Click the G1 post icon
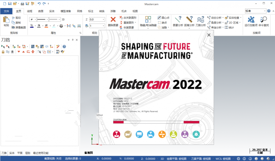Screen dimensions: 275x161 point(47,47)
